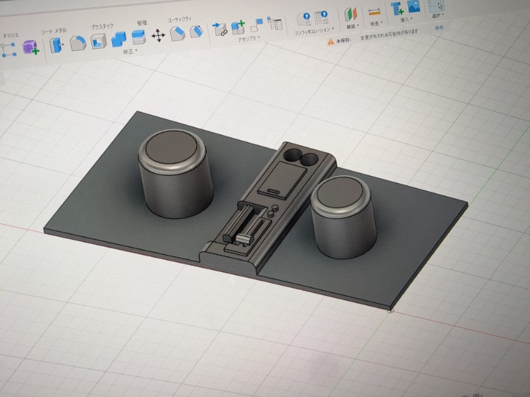Switch to the プラスチック tab

[x=102, y=26]
